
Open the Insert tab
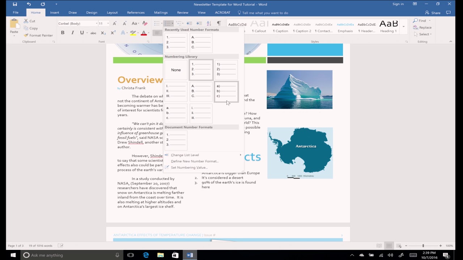[55, 13]
